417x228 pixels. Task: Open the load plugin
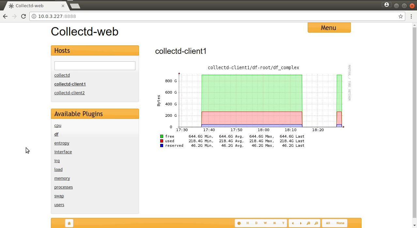[x=58, y=169]
